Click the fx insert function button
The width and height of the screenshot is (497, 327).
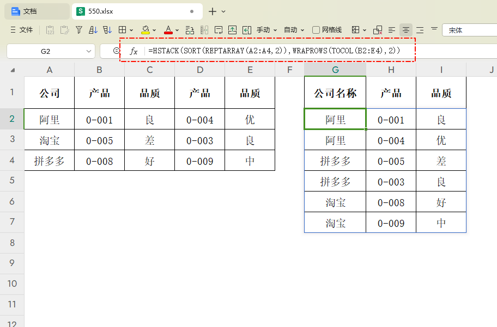click(134, 51)
